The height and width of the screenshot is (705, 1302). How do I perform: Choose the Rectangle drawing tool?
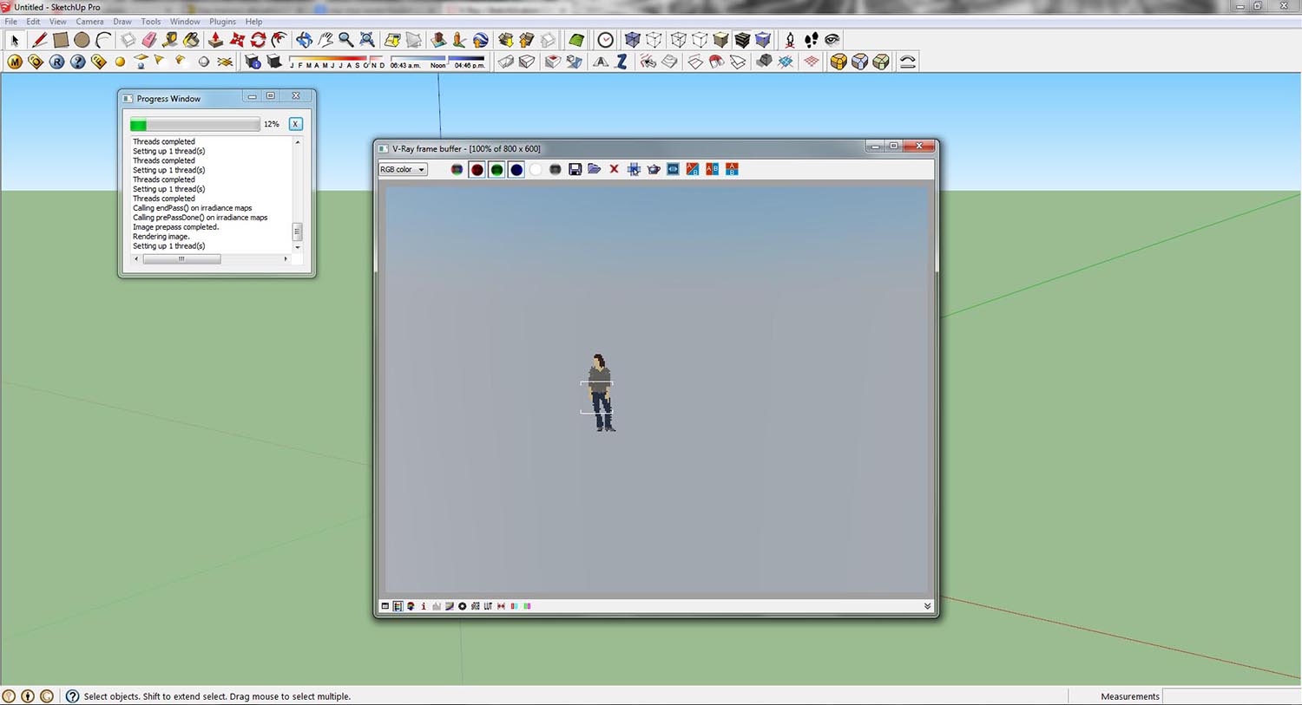coord(61,40)
